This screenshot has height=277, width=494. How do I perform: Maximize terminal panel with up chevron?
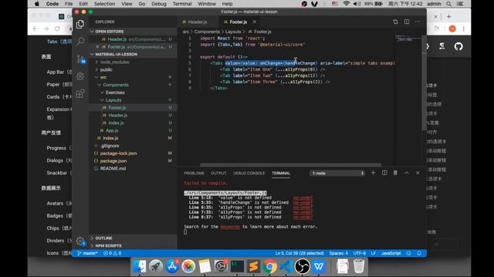pos(407,172)
